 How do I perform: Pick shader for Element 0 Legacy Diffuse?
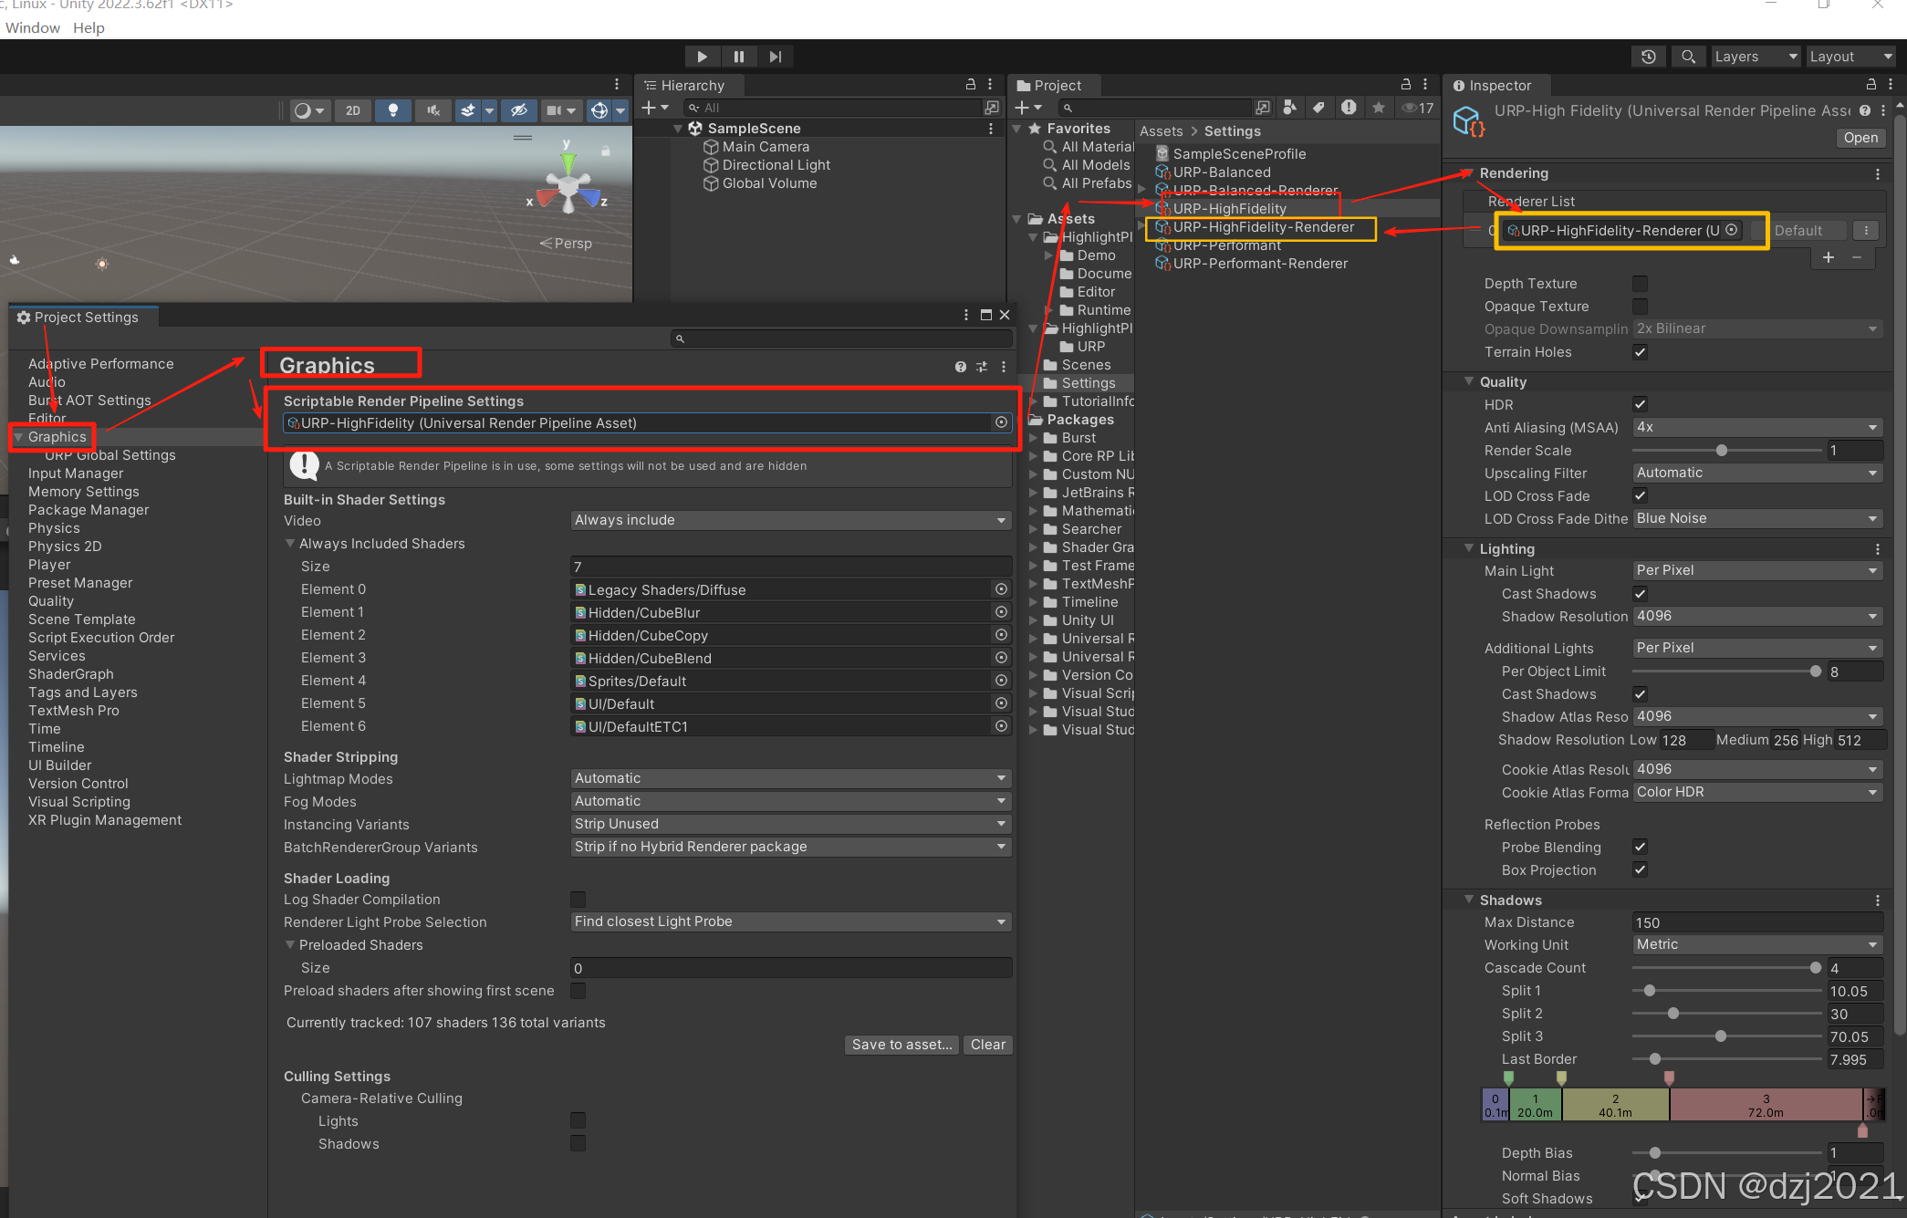point(1001,589)
